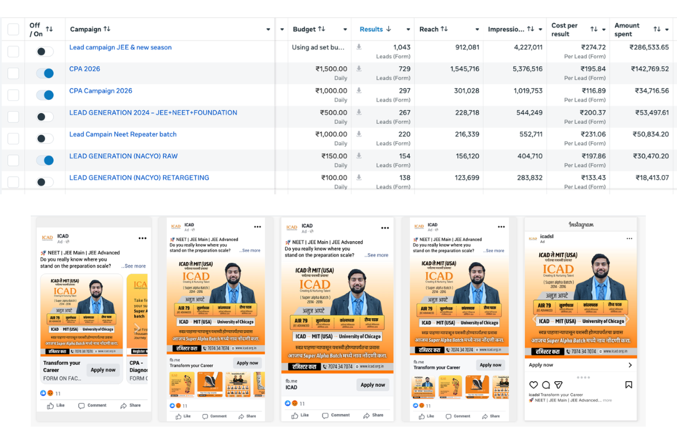This screenshot has width=677, height=436.
Task: Click the Instagram share paper-plane icon
Action: click(558, 385)
